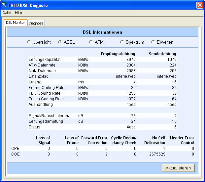Click the Empfangsrichtung column header

118,54
